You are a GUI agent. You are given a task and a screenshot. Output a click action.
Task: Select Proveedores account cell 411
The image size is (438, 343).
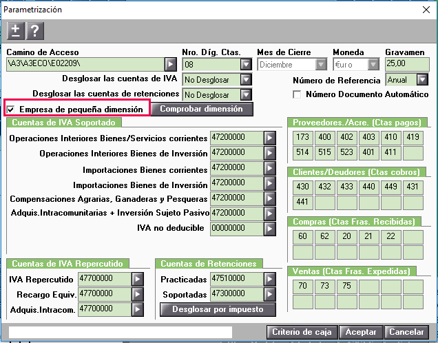click(391, 152)
